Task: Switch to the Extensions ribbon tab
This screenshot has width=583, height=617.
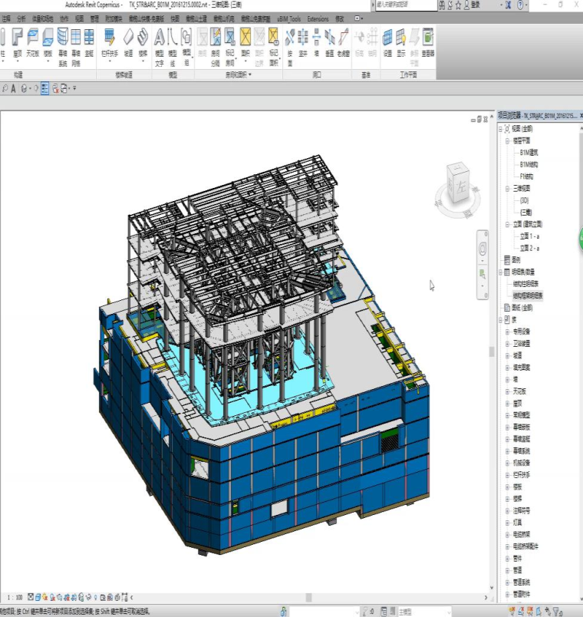Action: [318, 18]
